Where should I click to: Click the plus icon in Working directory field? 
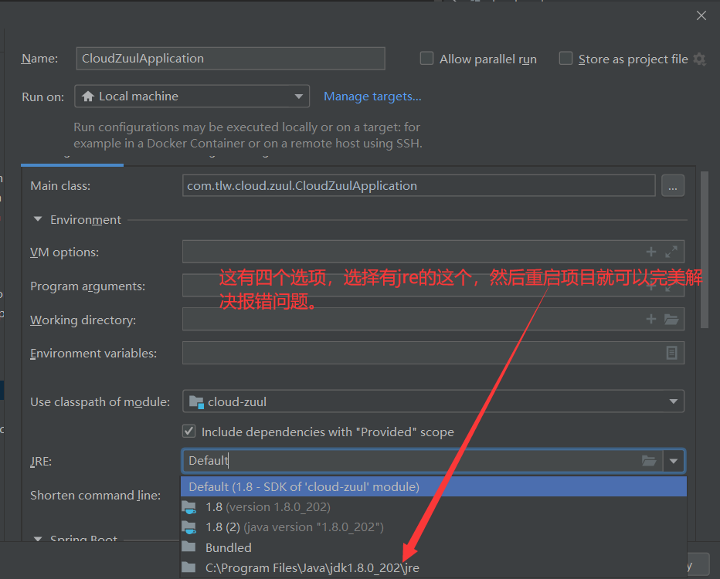pos(650,320)
